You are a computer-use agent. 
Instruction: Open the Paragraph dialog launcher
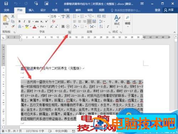click(x=109, y=32)
